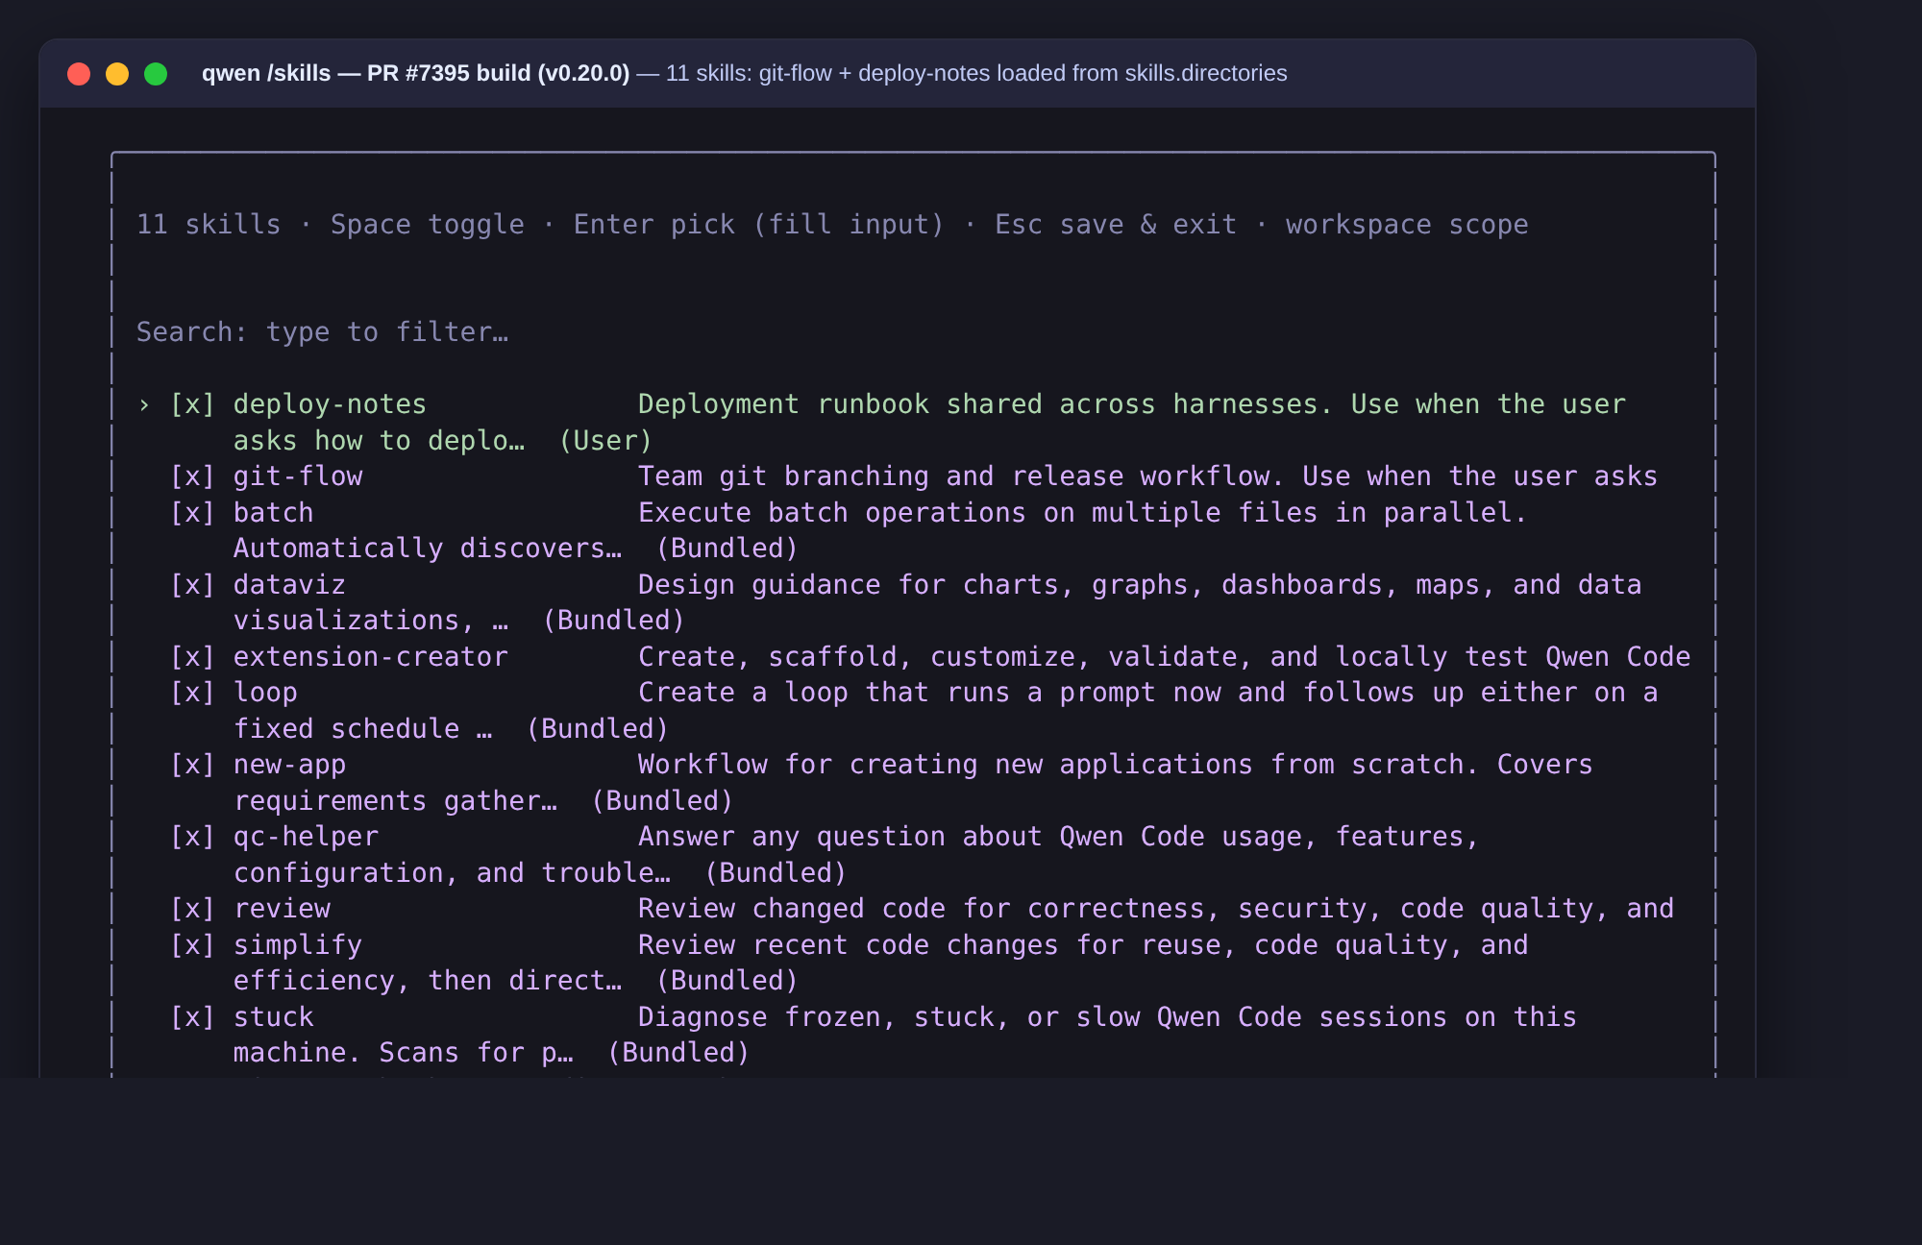Toggle the review skill checkbox
1922x1245 pixels.
point(192,909)
